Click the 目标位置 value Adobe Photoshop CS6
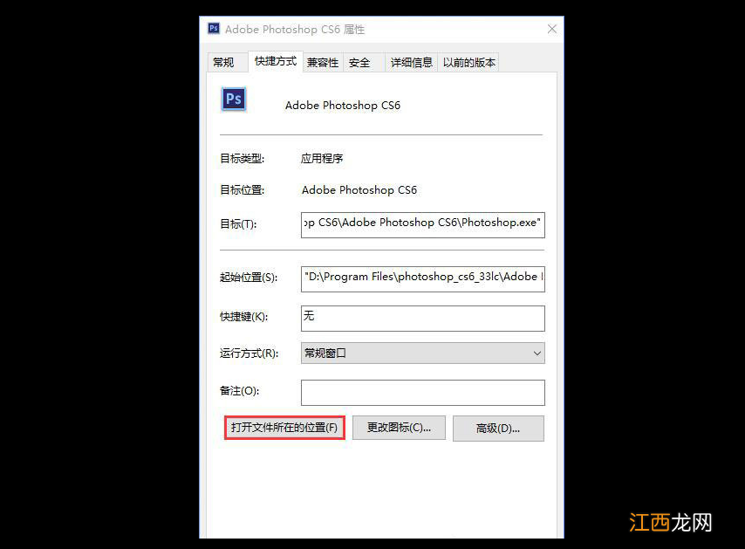The height and width of the screenshot is (549, 745). (359, 190)
